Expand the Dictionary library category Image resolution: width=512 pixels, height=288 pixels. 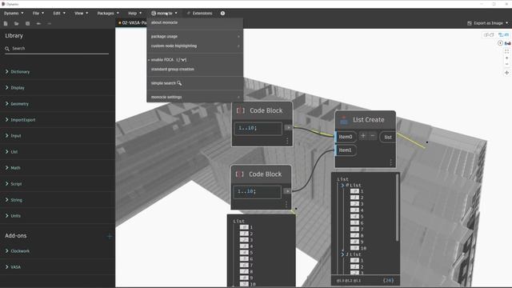[7, 71]
